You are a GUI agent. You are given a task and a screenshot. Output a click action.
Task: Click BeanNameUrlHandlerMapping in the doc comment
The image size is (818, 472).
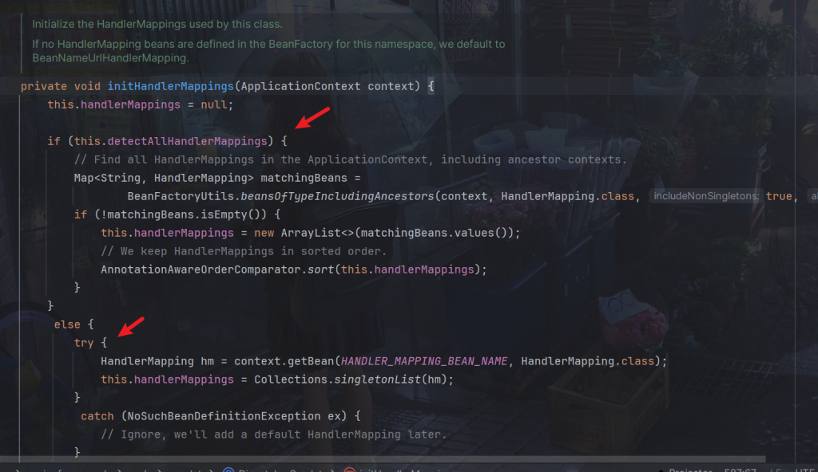click(110, 58)
